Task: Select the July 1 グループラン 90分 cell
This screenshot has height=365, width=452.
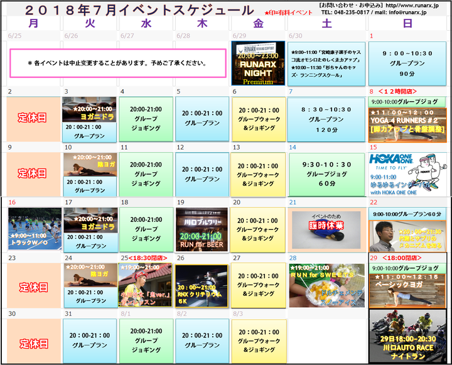Action: click(407, 64)
